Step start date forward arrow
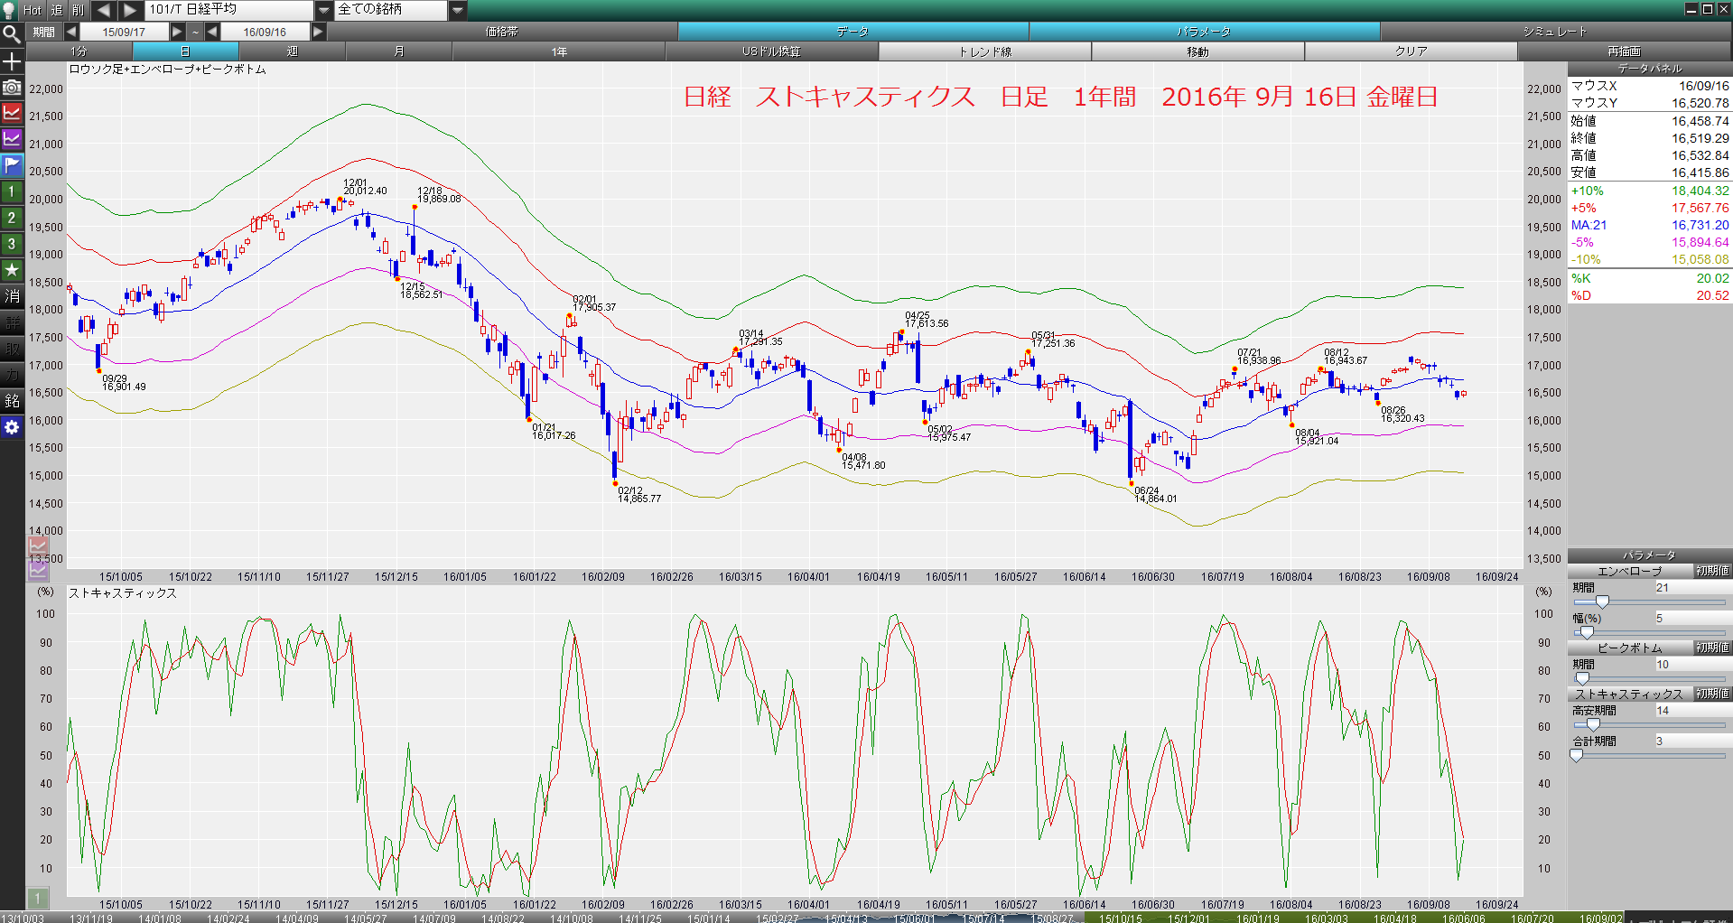This screenshot has height=923, width=1733. coord(177,32)
